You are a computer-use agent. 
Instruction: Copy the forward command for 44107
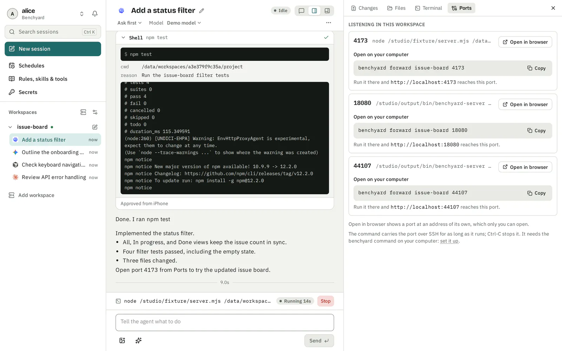coord(536,193)
